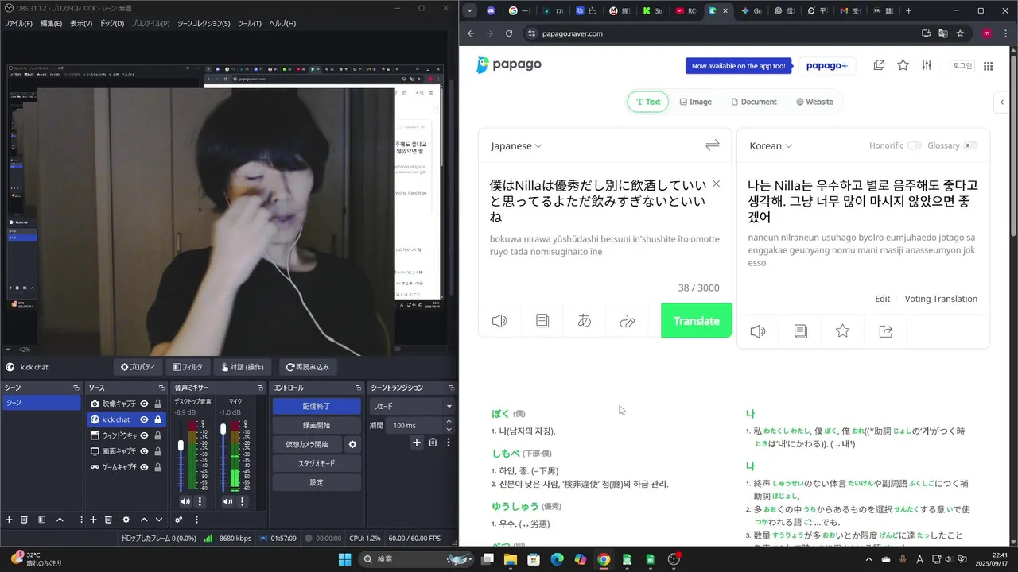Add a new scene transition
Screen dimensions: 1018x572
point(416,443)
